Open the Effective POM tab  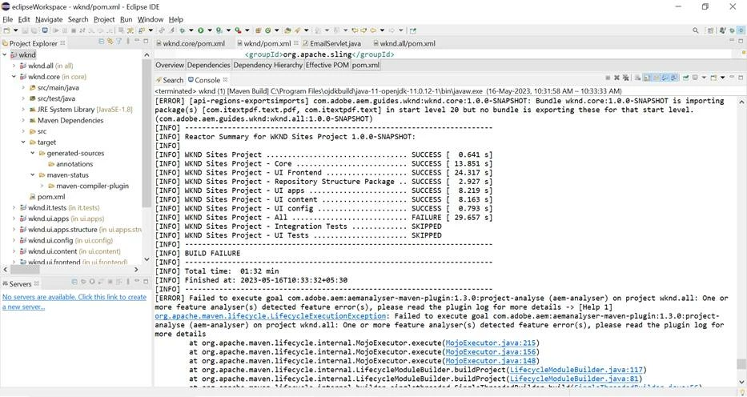click(327, 65)
